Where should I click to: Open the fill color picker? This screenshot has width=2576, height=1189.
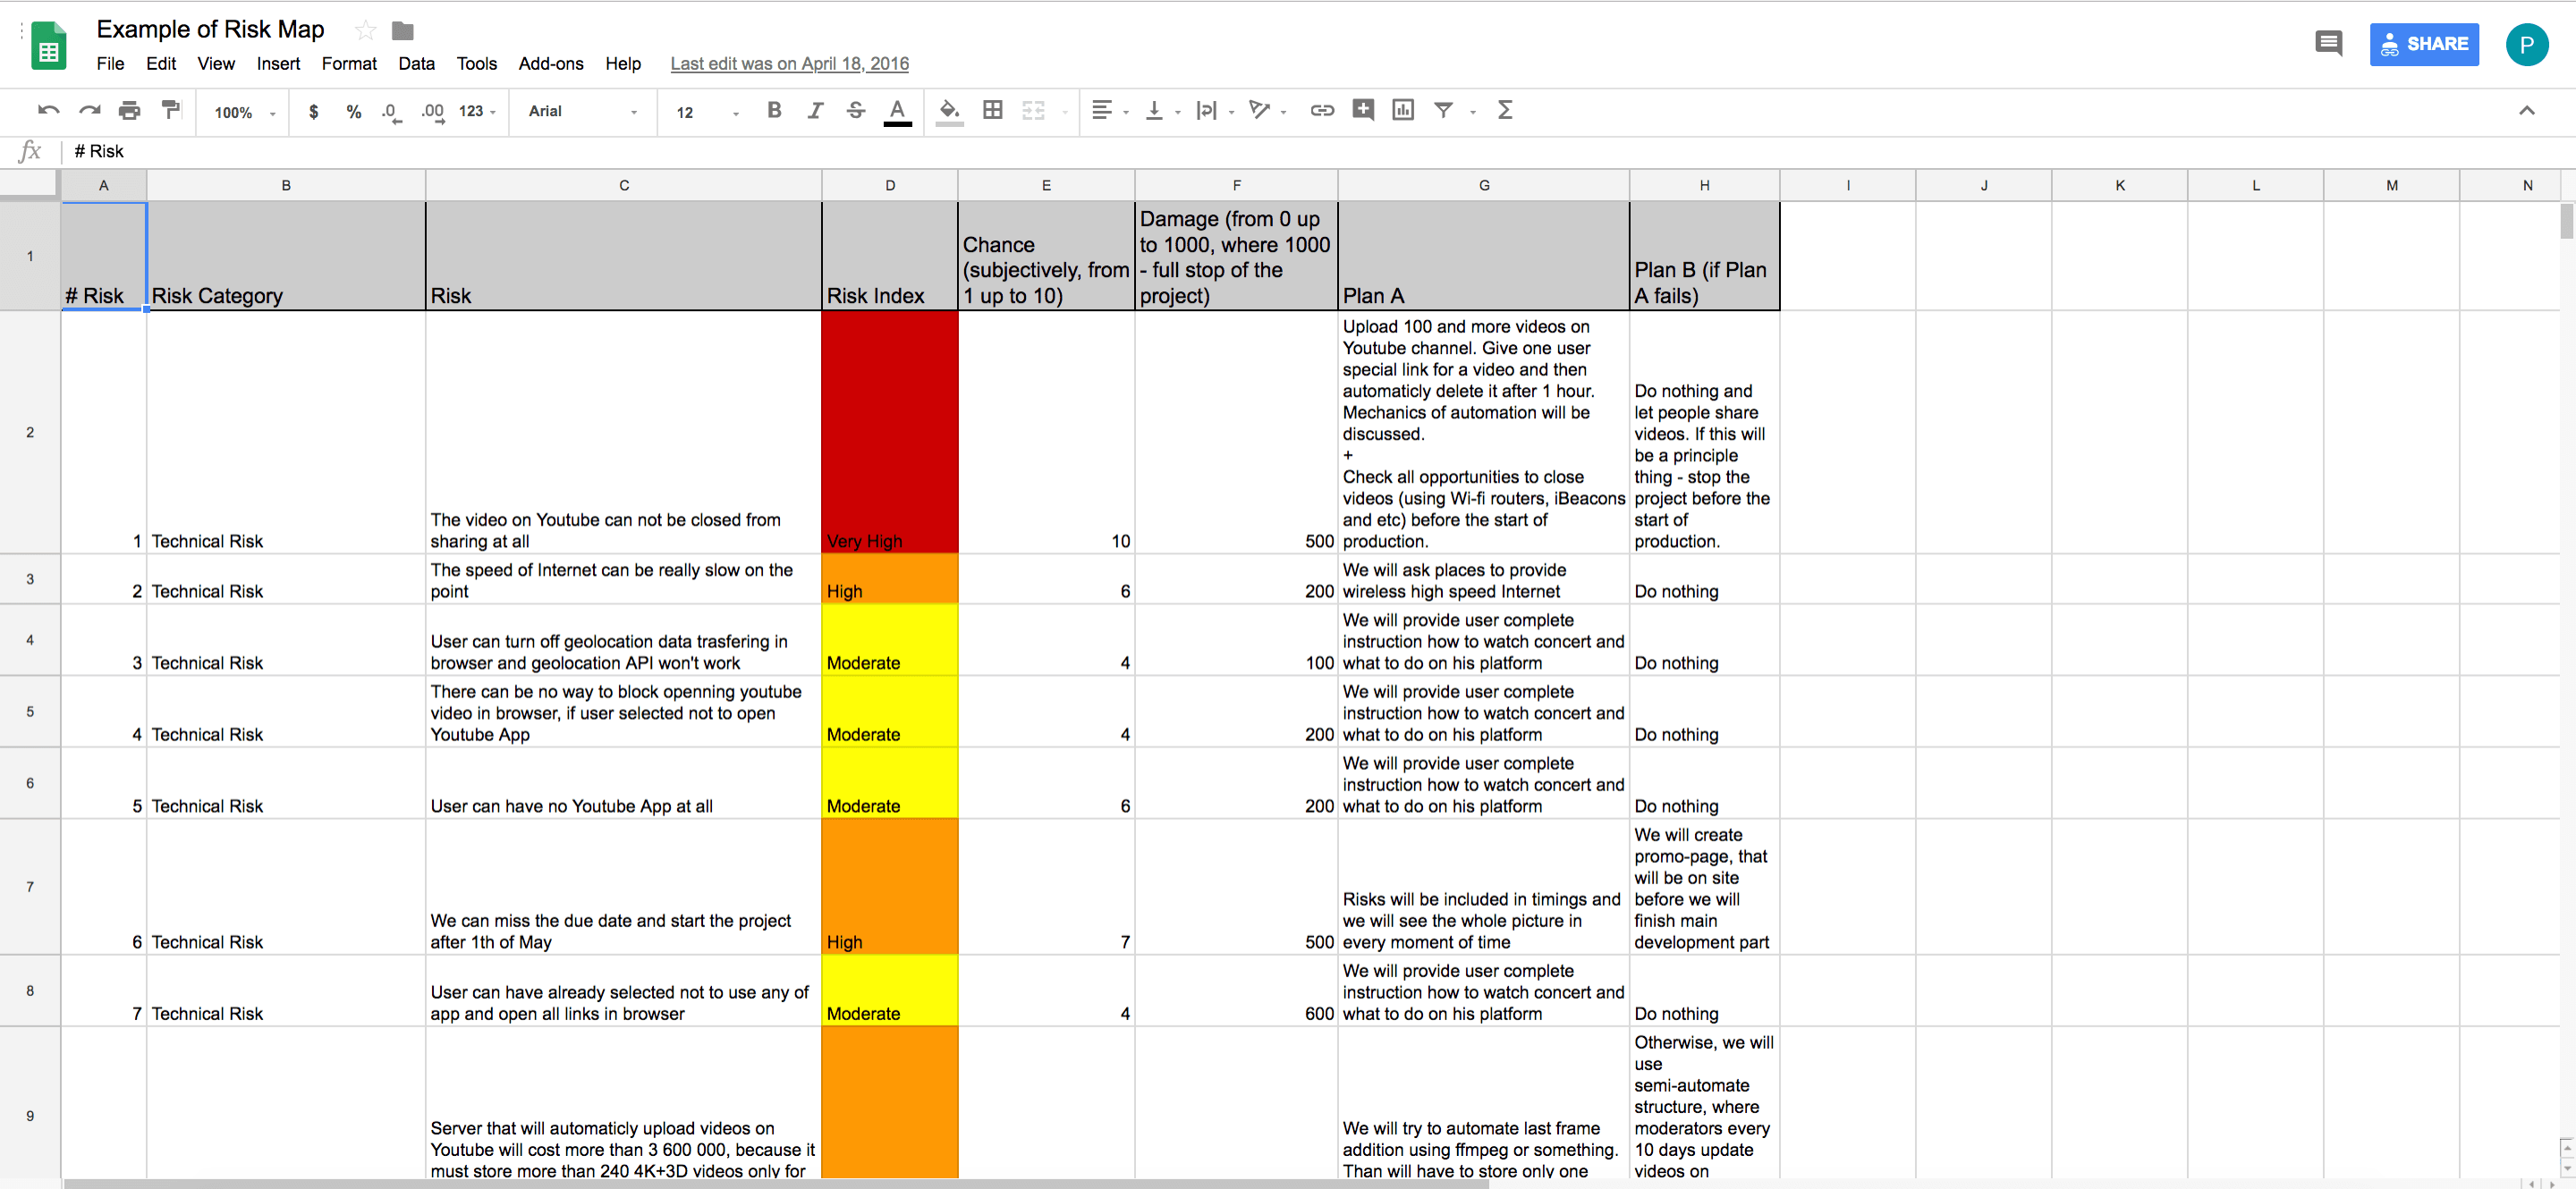click(950, 112)
